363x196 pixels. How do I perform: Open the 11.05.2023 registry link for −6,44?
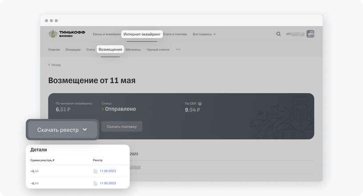[x=108, y=183]
